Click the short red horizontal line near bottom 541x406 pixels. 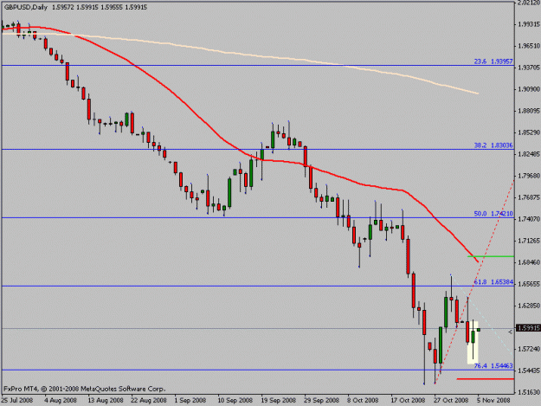(485, 379)
